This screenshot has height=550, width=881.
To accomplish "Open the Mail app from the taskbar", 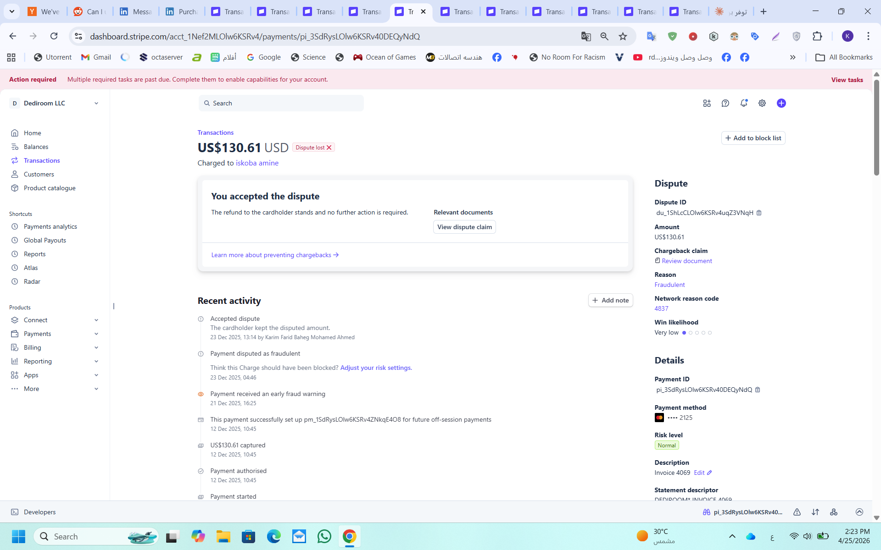I will point(299,536).
